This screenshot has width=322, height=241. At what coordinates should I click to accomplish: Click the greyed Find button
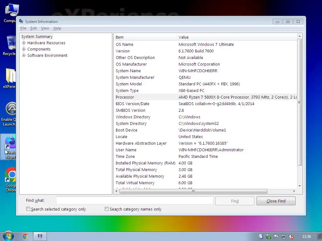(235, 201)
